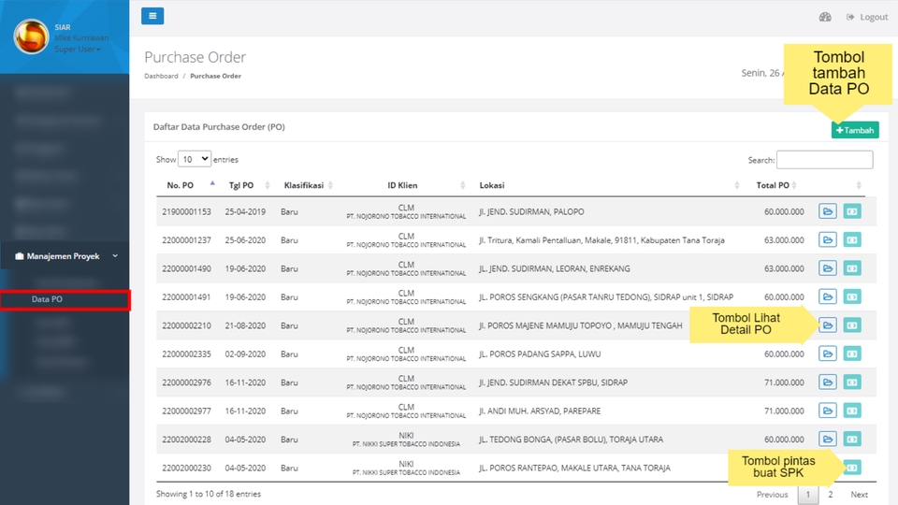Create SPK shortcut for PO 22000001491
The height and width of the screenshot is (505, 898).
[x=852, y=296]
